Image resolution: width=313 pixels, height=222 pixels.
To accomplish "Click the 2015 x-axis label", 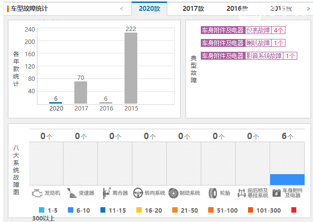I will click(x=131, y=109).
